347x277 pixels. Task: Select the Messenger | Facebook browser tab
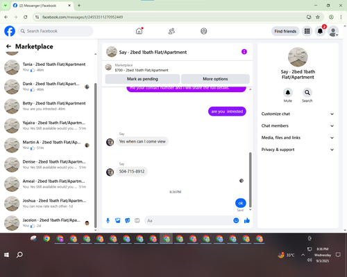click(42, 6)
